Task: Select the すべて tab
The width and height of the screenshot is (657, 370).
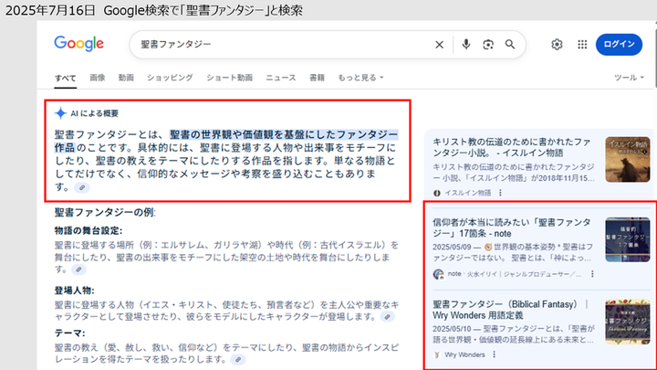Action: tap(66, 78)
